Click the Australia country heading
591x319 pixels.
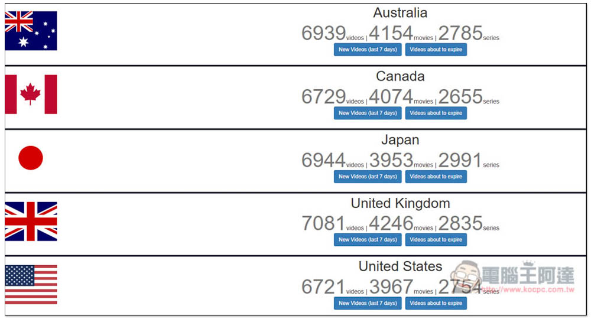tap(400, 13)
